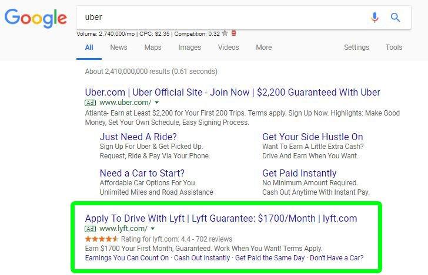
Task: Switch to the Maps tab
Action: 153,47
